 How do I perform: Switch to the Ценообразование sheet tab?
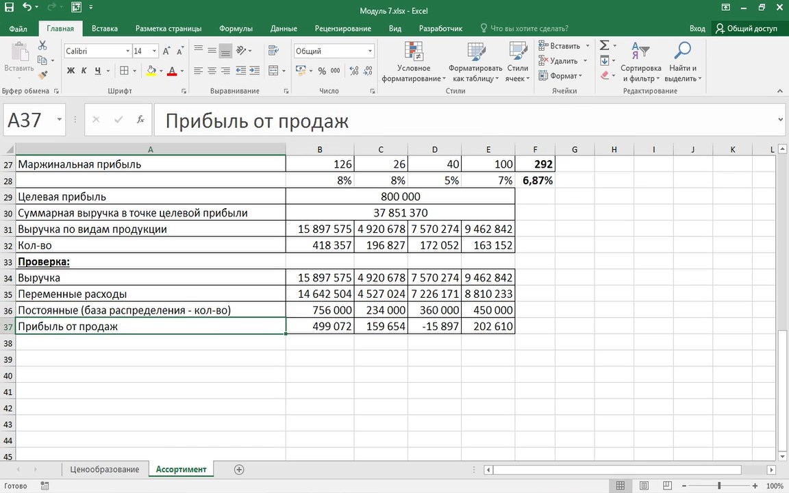[104, 469]
